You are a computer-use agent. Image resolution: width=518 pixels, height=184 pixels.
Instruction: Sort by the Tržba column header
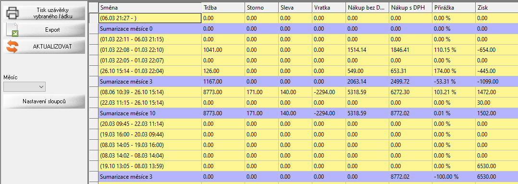[223, 8]
